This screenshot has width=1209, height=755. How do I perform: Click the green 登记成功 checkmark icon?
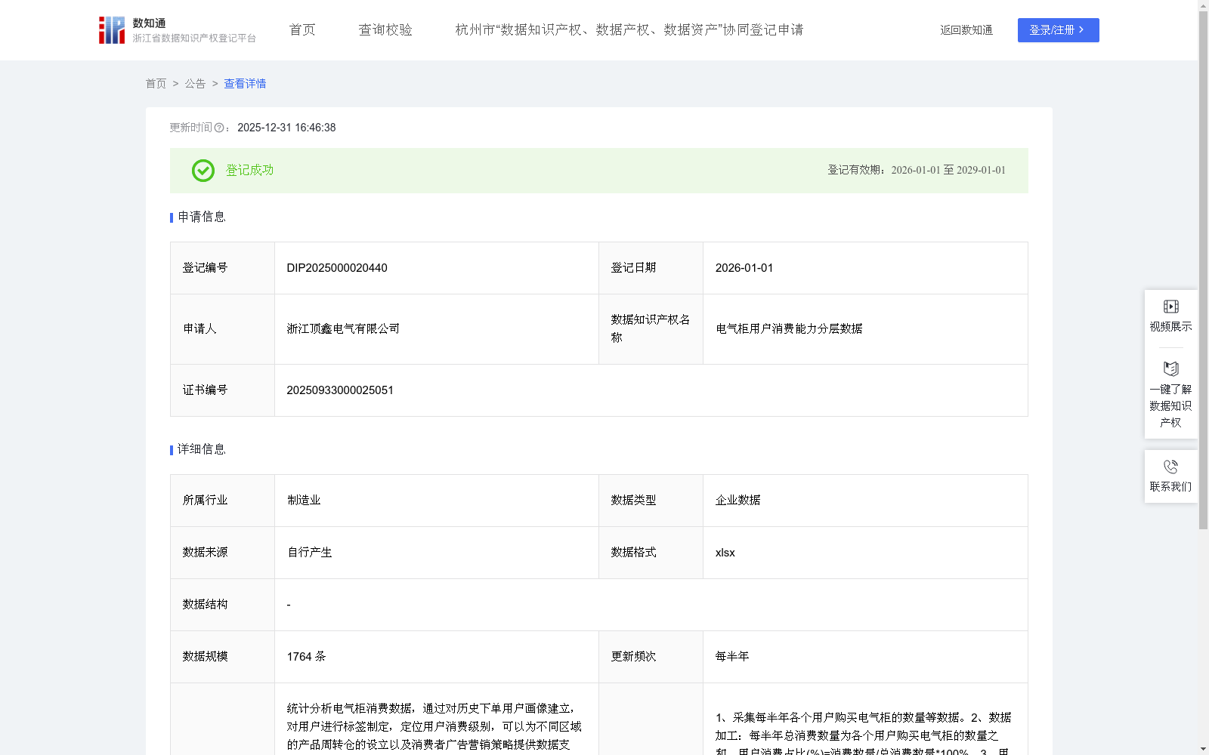point(203,171)
